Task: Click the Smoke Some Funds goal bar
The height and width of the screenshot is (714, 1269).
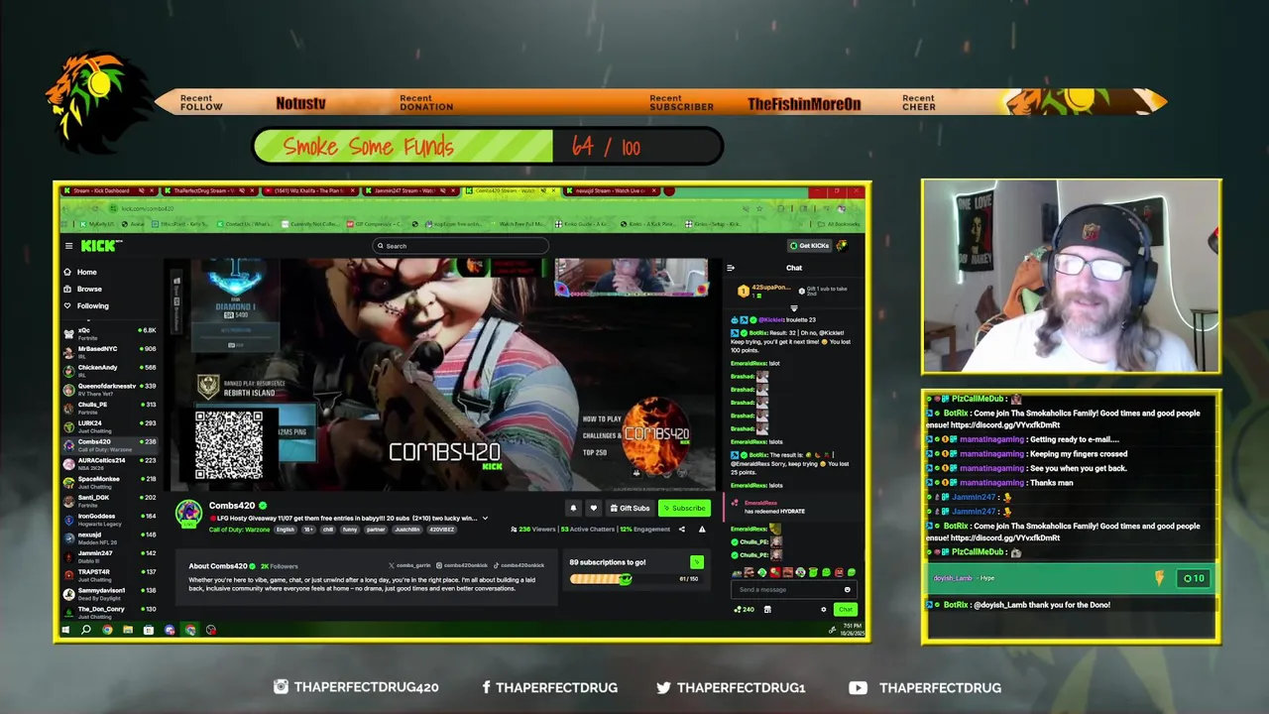Action: (488, 147)
